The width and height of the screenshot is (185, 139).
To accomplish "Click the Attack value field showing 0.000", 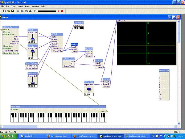I will [x=33, y=42].
